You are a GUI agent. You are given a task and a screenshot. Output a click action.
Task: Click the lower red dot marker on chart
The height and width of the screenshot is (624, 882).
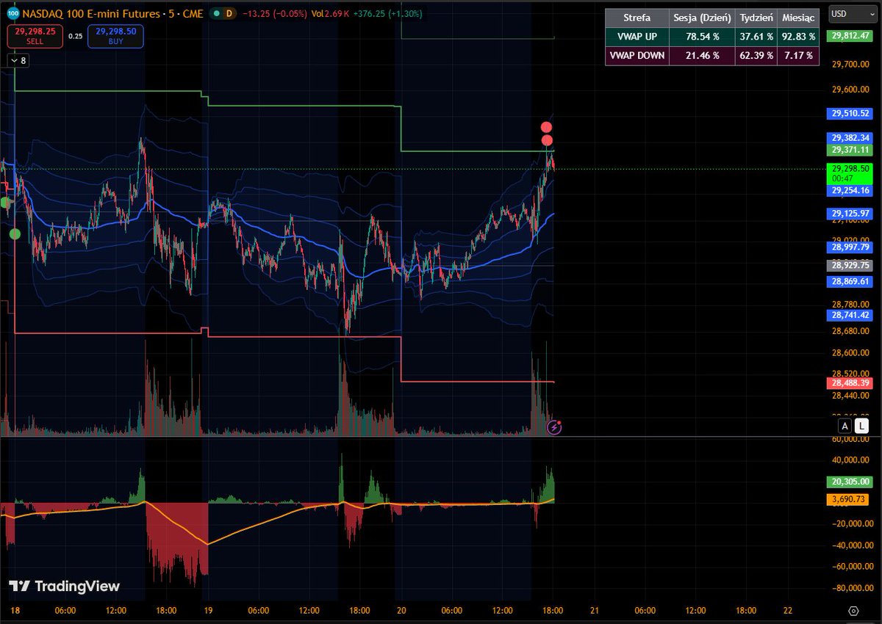[x=547, y=140]
